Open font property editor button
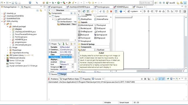Image resolution: width=188 pixels, height=105 pixels. (x=73, y=64)
